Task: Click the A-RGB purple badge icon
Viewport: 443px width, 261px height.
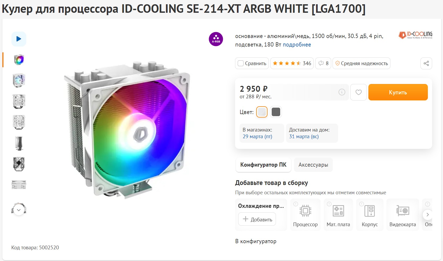Action: pyautogui.click(x=216, y=39)
